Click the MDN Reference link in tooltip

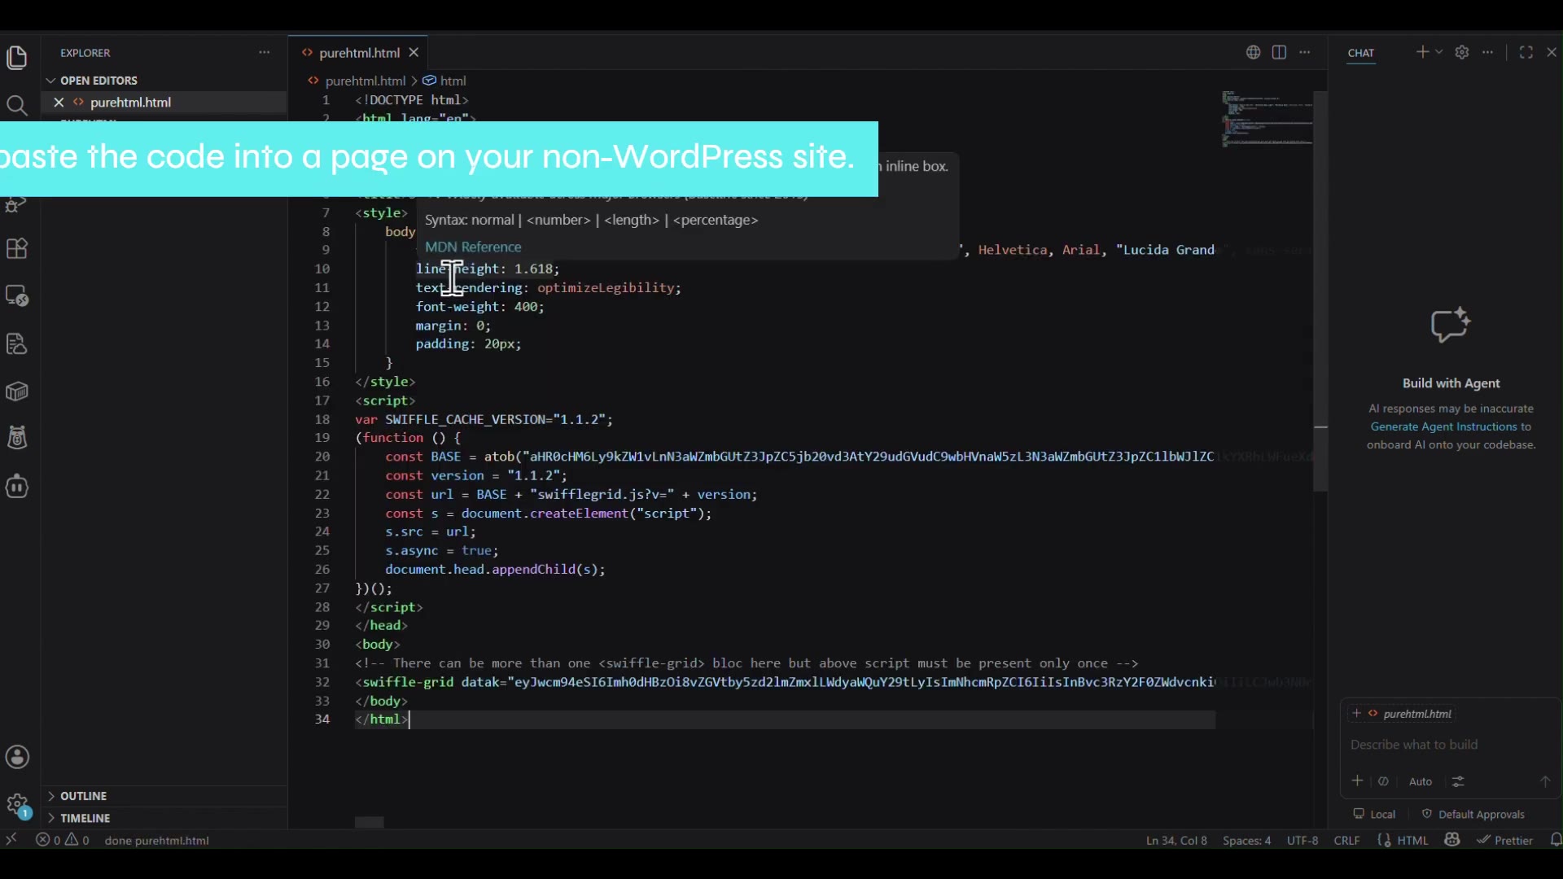pos(473,247)
